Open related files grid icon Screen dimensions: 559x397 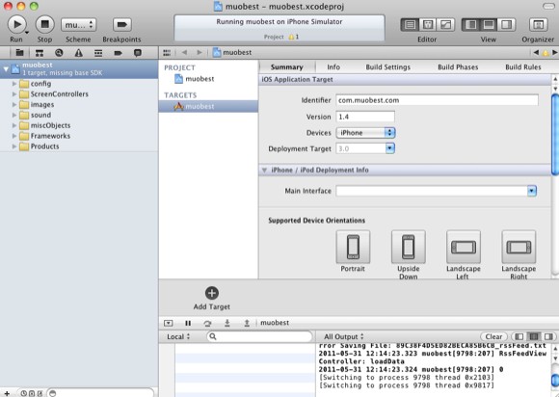point(167,53)
